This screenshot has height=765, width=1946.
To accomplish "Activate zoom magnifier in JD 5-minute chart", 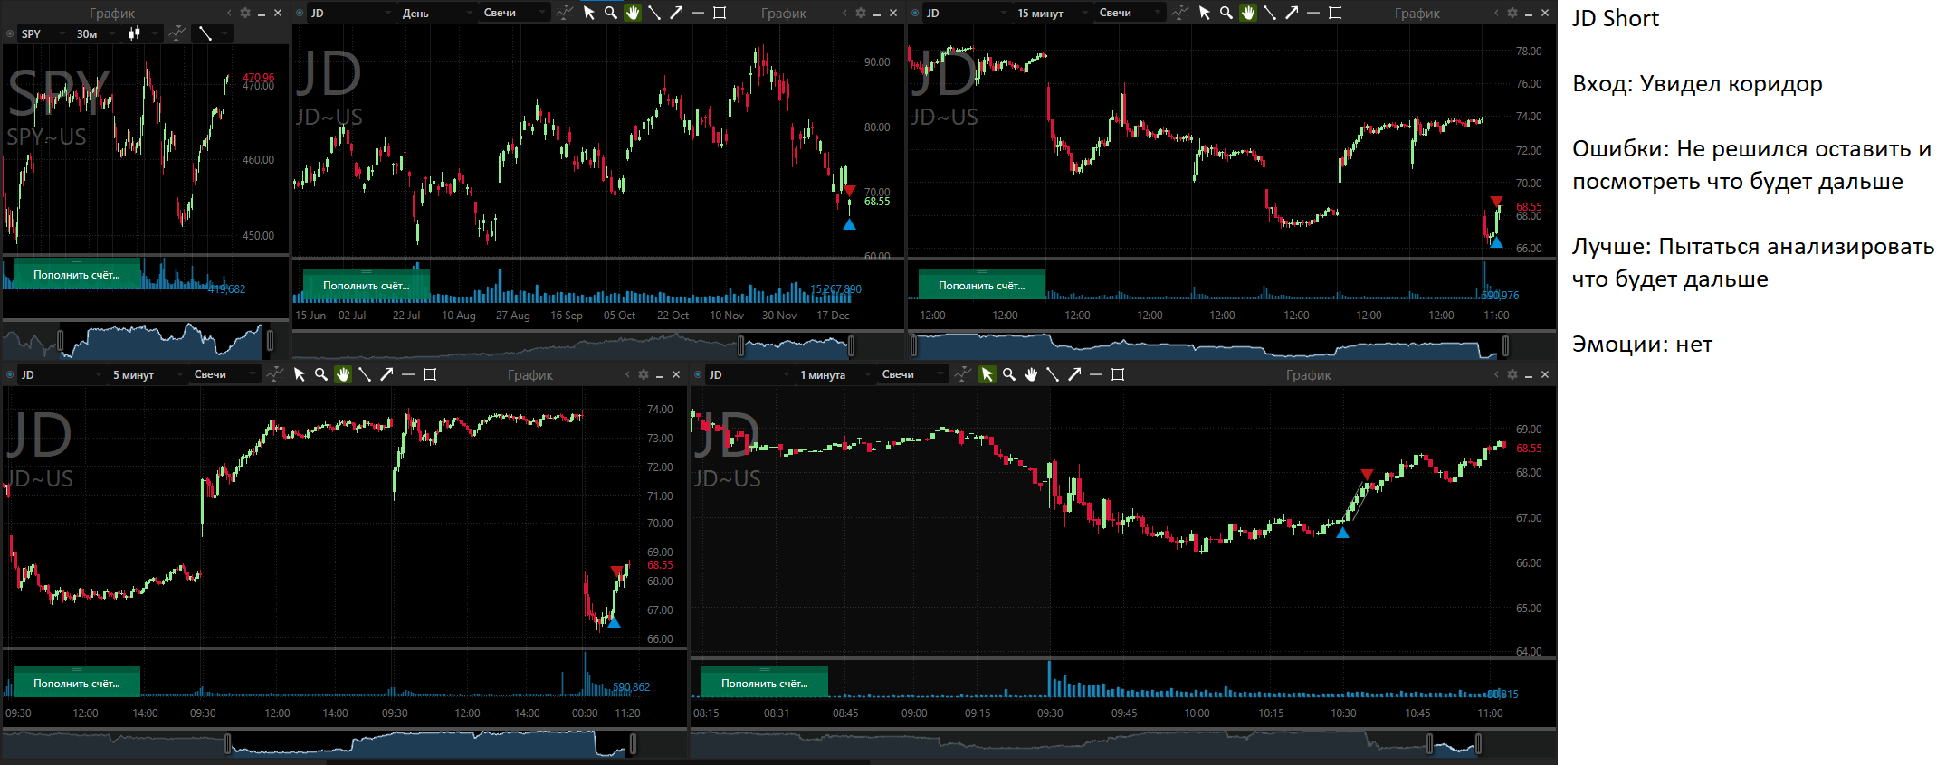I will pyautogui.click(x=321, y=374).
